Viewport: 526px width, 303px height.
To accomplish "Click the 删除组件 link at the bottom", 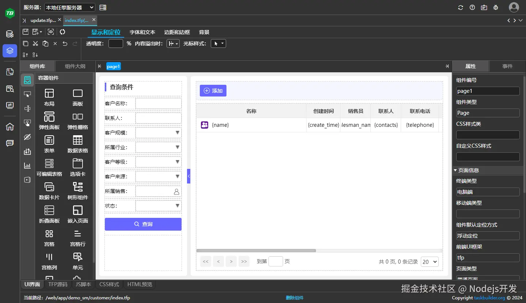I will [294, 298].
